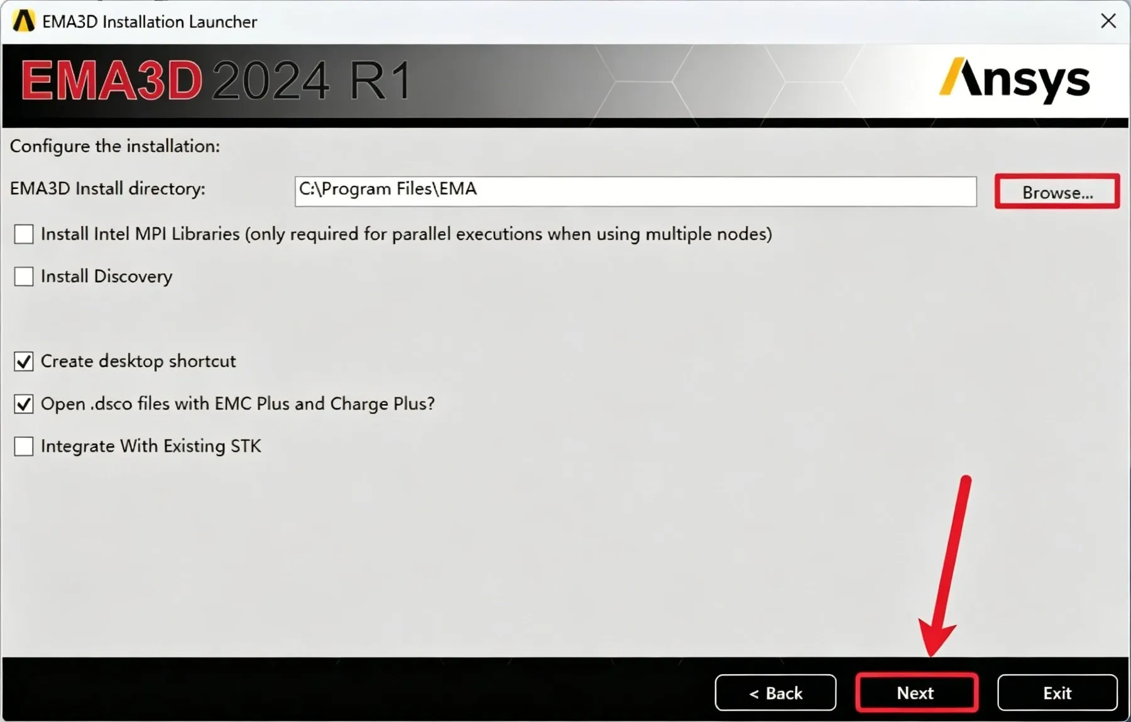Enable Install Intel MPI Libraries checkbox
The height and width of the screenshot is (722, 1131).
24,234
